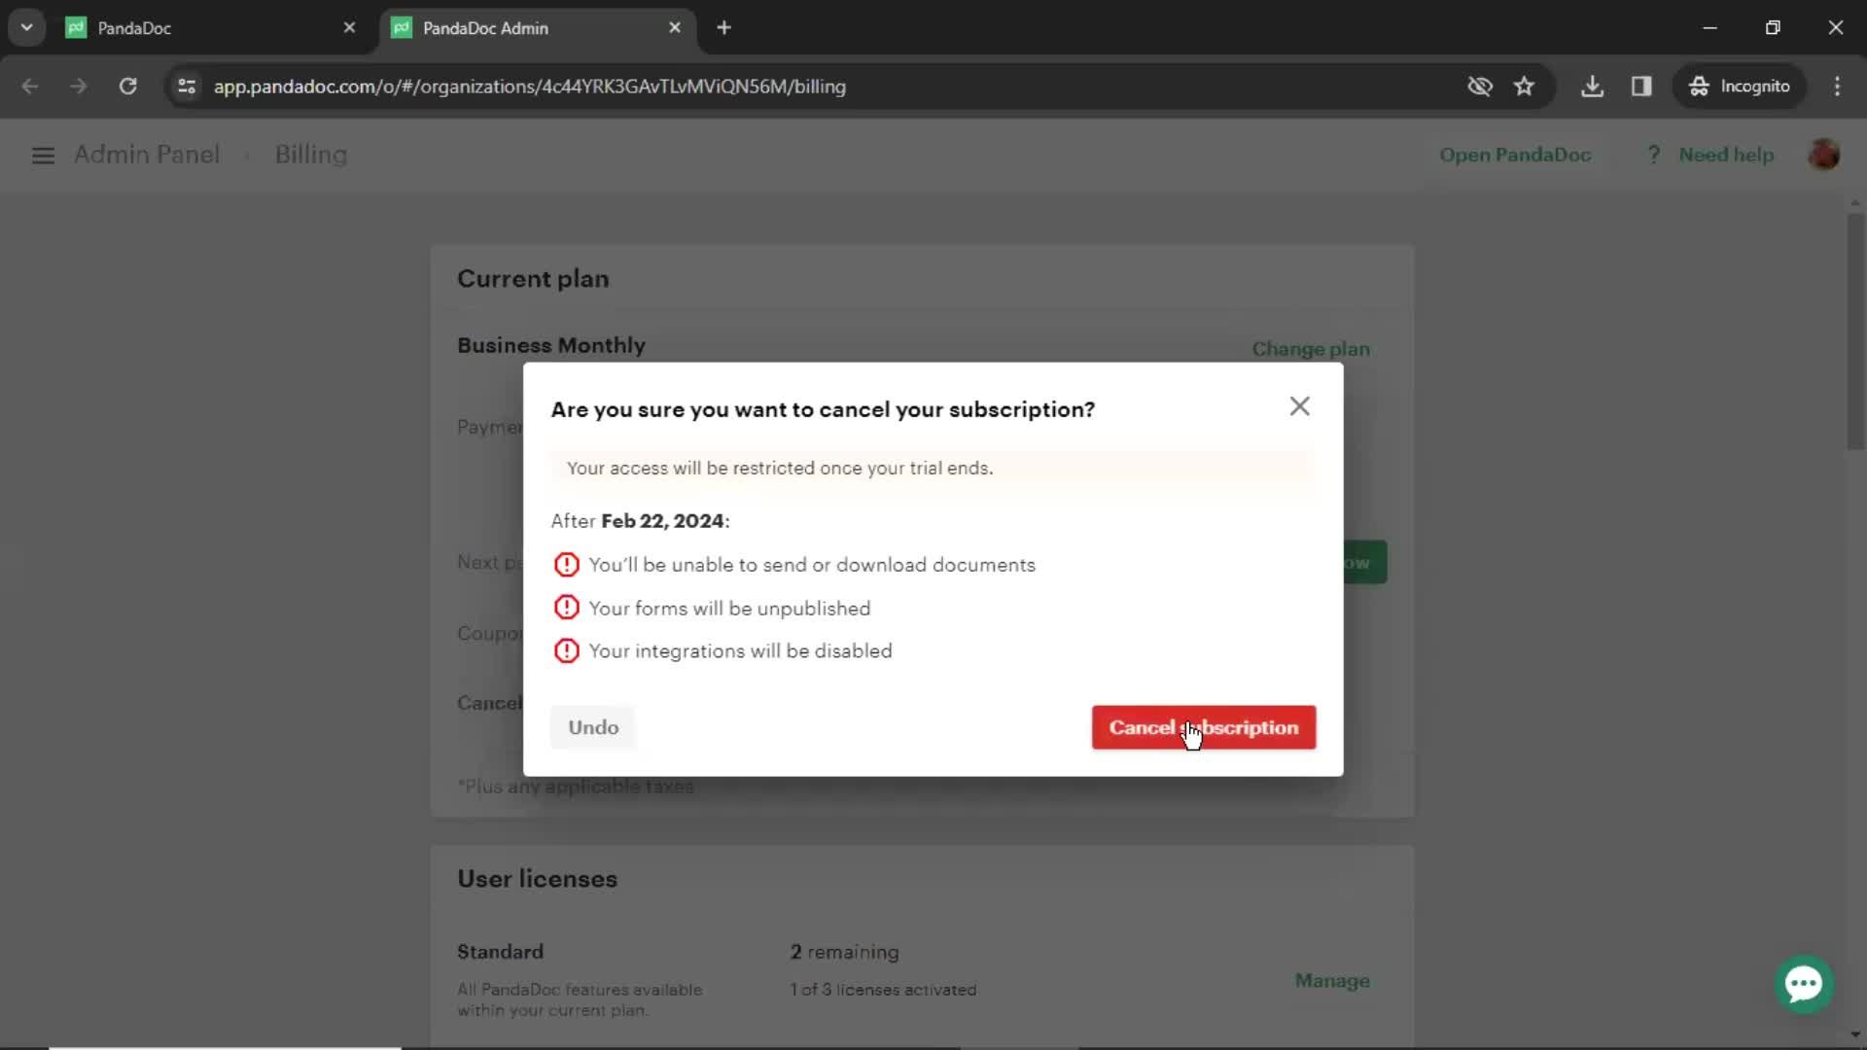Screen dimensions: 1867x1050
Task: Open the hamburger menu in Admin Panel
Action: (x=43, y=156)
